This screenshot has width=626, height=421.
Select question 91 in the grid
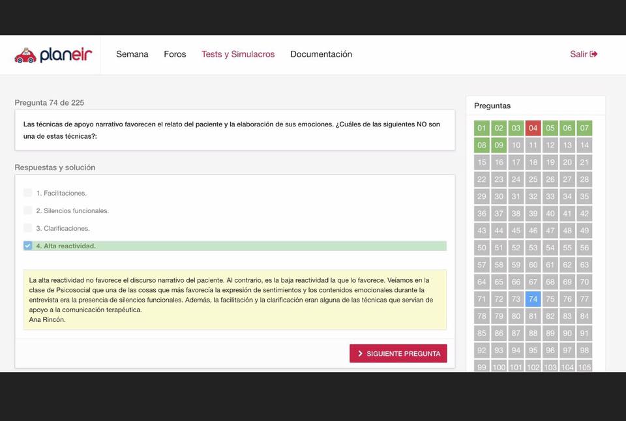[x=584, y=333]
